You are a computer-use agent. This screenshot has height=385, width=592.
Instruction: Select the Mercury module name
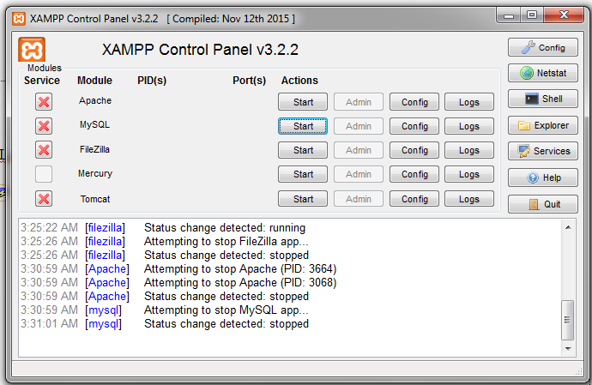tap(95, 173)
